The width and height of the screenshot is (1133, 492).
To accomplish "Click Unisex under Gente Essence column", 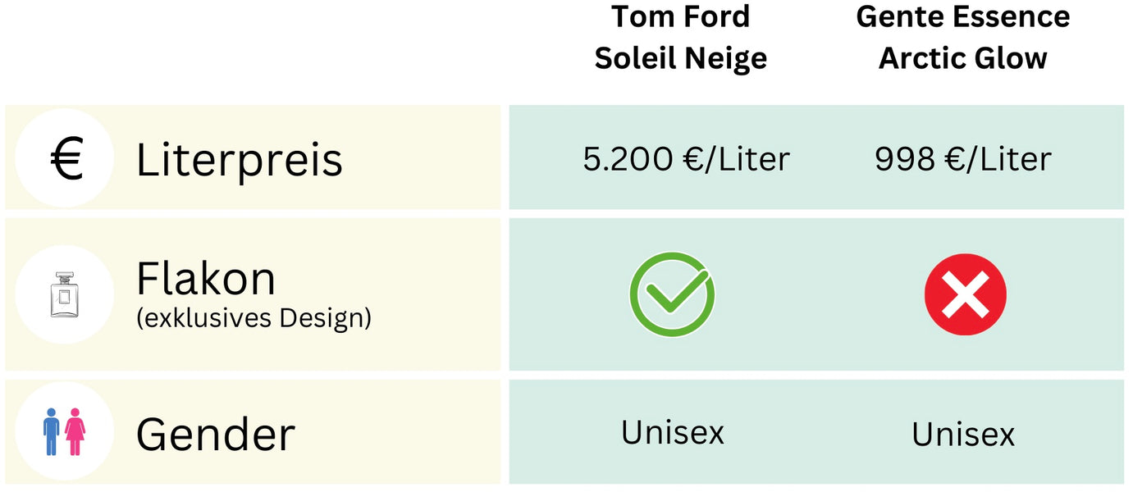I will point(963,434).
